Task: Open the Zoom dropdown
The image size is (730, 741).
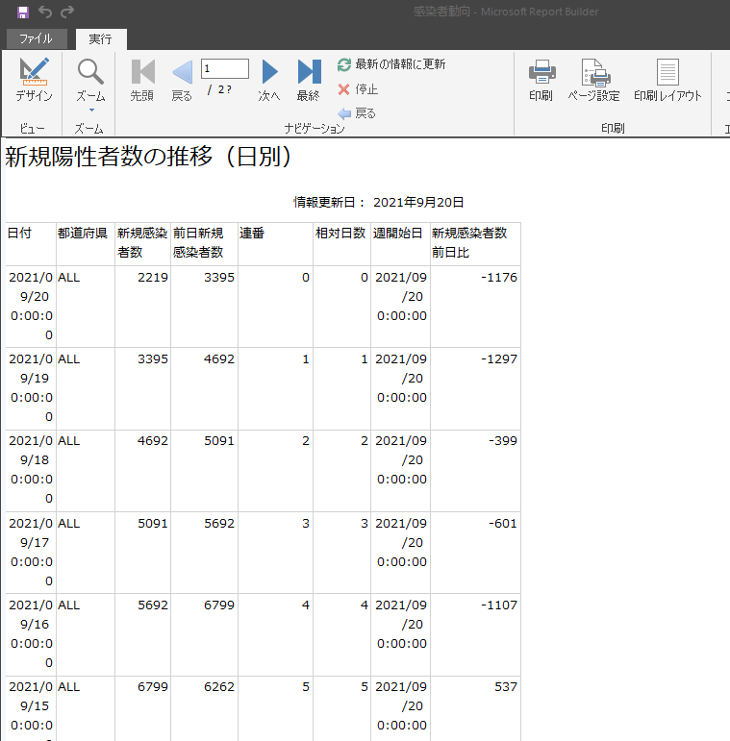Action: click(90, 82)
